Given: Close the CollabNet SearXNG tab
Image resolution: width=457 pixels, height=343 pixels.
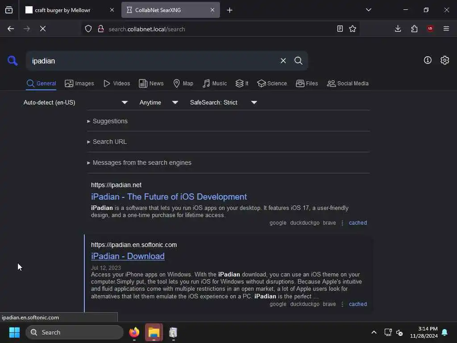Looking at the screenshot, I should [x=212, y=10].
